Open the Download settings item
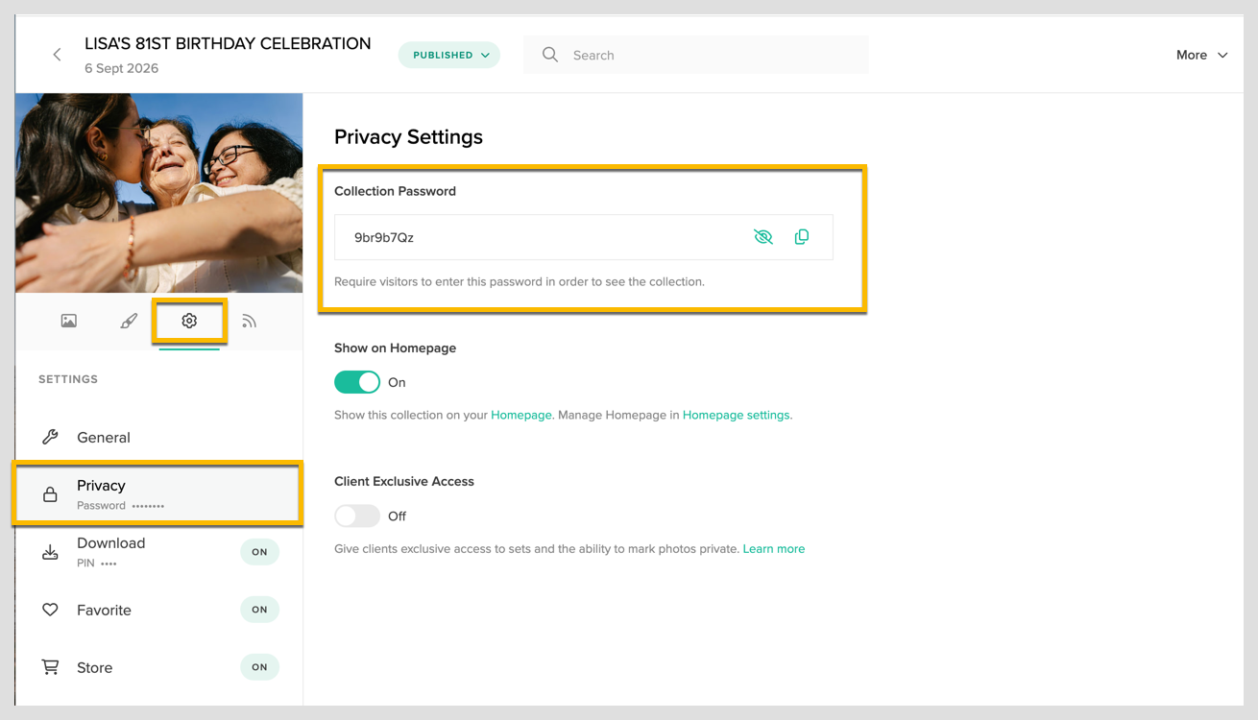This screenshot has width=1258, height=720. pyautogui.click(x=158, y=552)
